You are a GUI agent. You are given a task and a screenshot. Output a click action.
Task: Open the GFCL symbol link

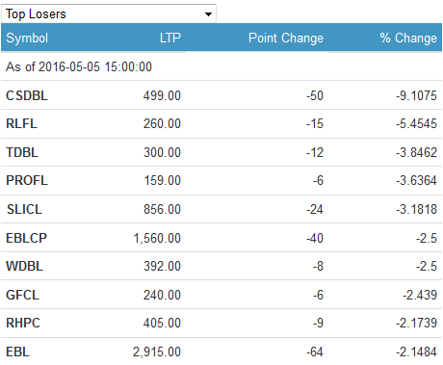pyautogui.click(x=22, y=295)
